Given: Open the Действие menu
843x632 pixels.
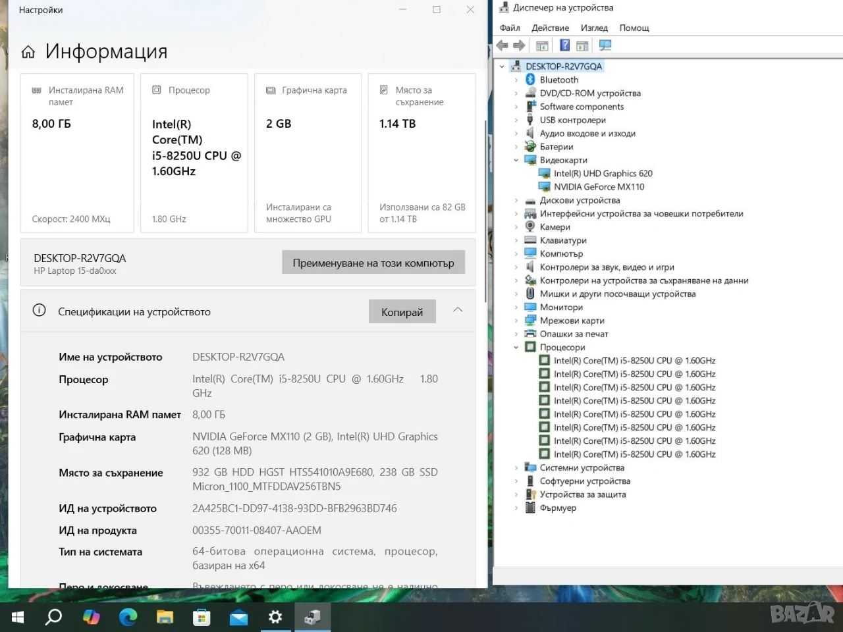Looking at the screenshot, I should point(550,28).
